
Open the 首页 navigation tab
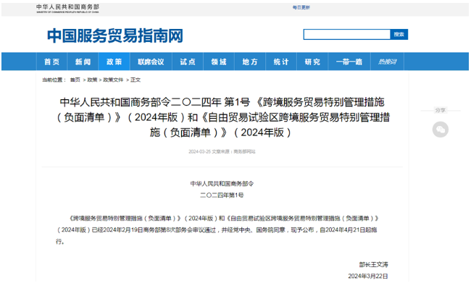pos(52,62)
